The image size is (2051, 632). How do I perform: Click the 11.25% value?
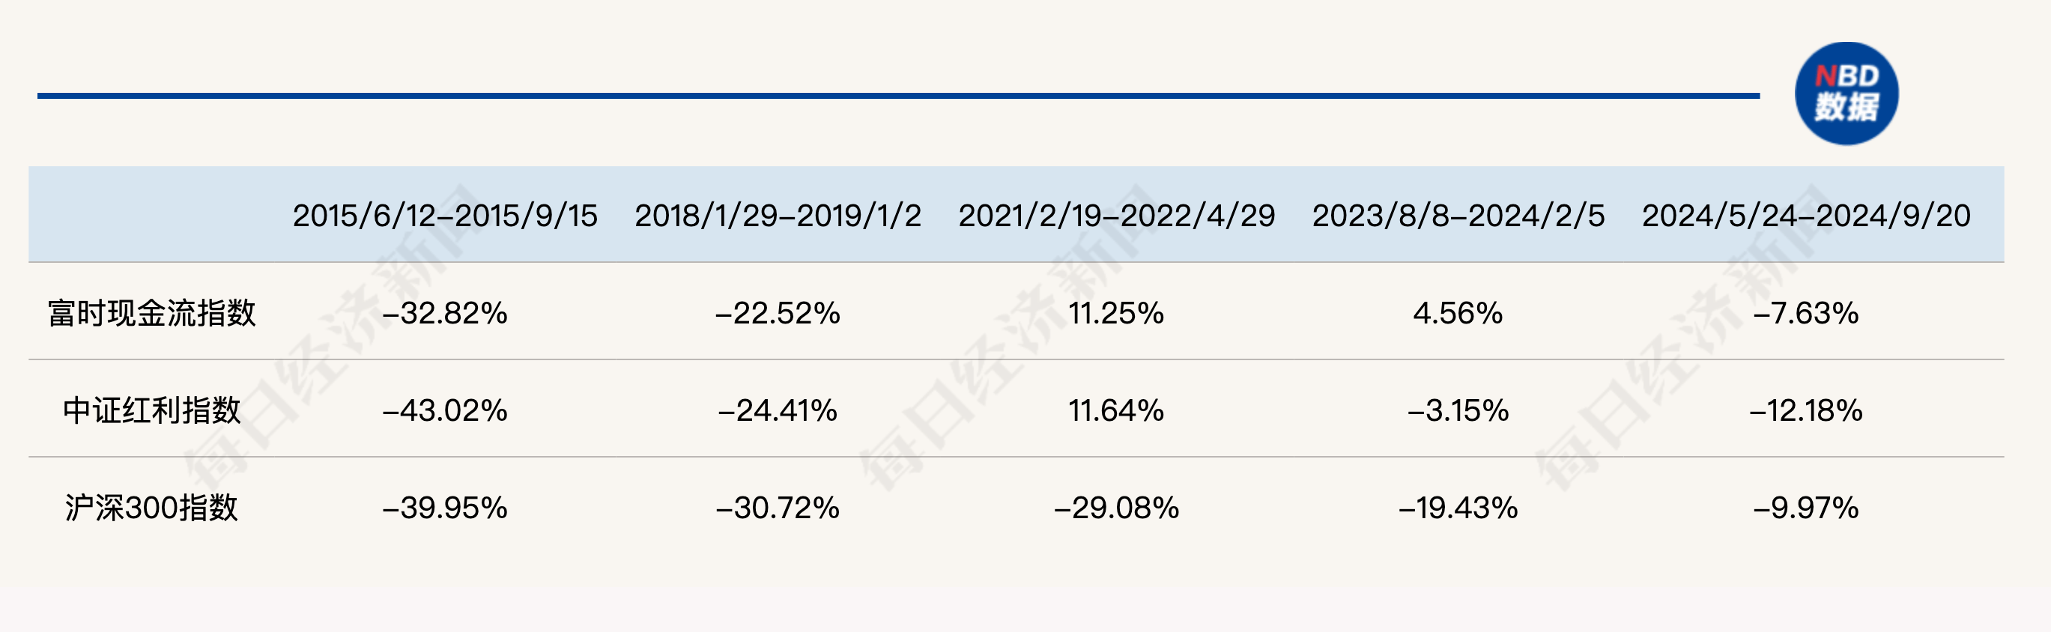click(x=1116, y=313)
